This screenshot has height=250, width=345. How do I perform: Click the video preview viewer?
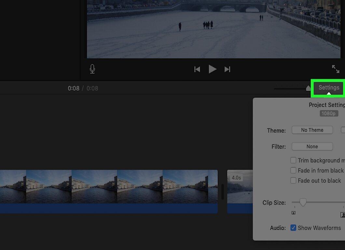pos(214,29)
